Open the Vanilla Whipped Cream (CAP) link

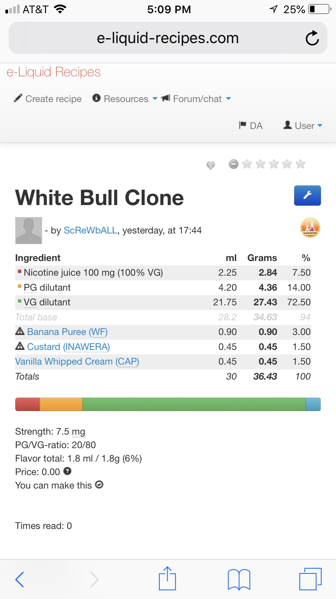[77, 362]
